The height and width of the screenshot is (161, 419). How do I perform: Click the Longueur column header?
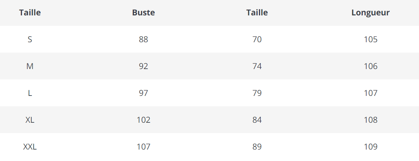click(371, 13)
